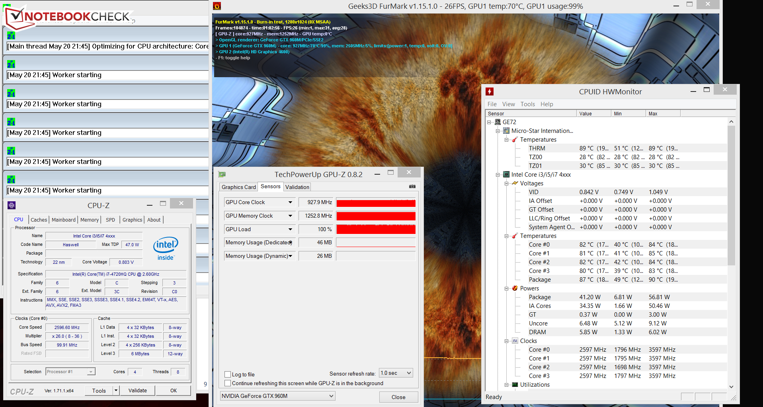Open the NVIDIA GeForce GTX 960M selector
This screenshot has height=407, width=763.
tap(278, 396)
